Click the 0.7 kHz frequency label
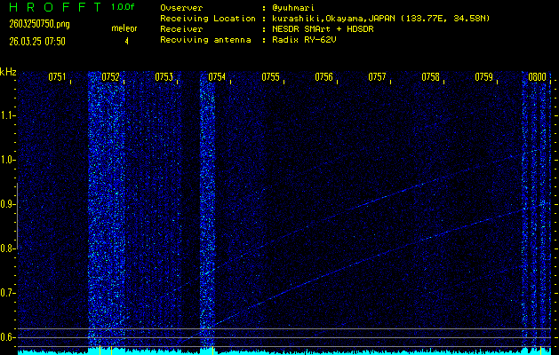The height and width of the screenshot is (355, 559). [x=8, y=293]
